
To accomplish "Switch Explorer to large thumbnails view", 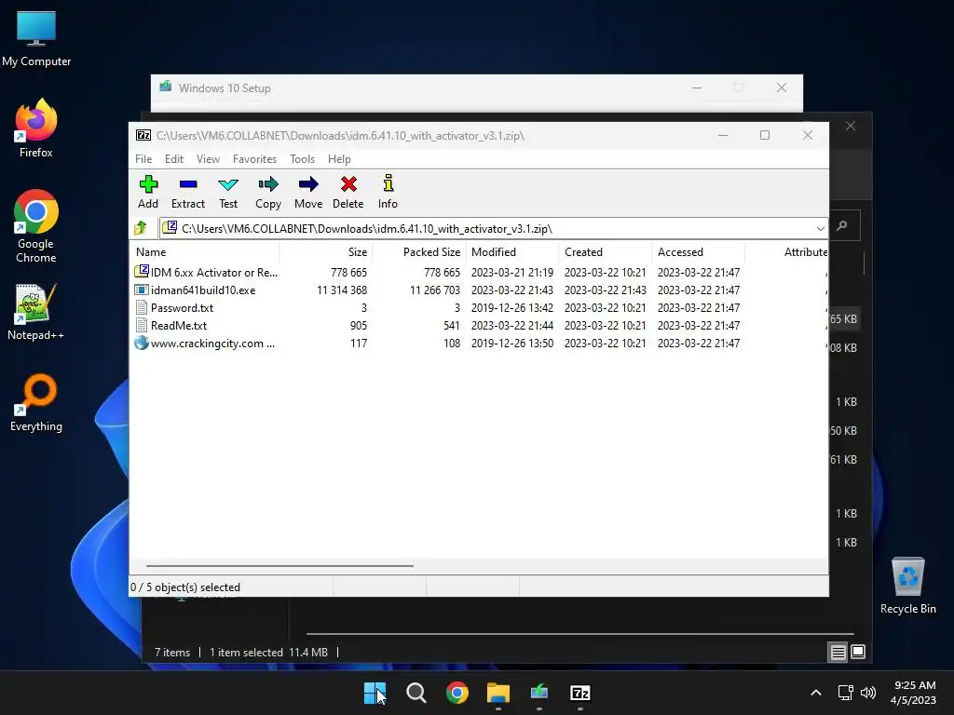I will point(858,653).
